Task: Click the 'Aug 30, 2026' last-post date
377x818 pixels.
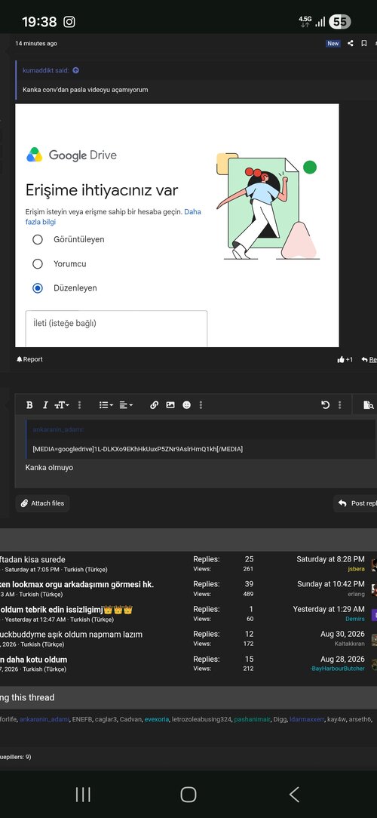Action: [x=342, y=635]
